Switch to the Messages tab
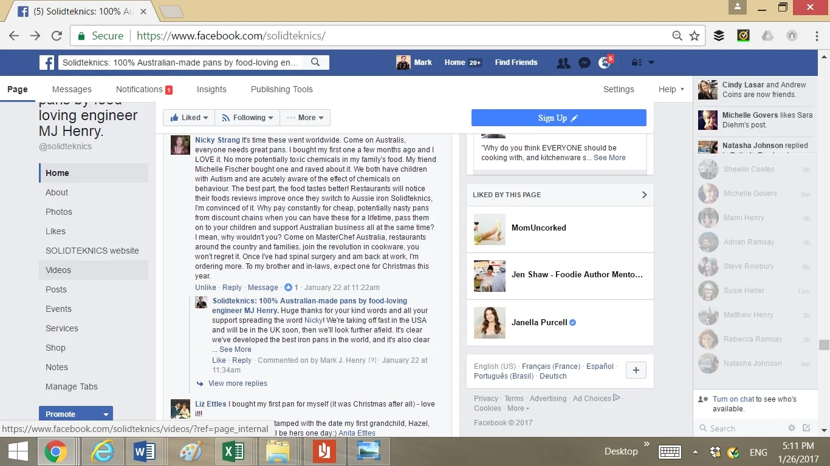 72,89
